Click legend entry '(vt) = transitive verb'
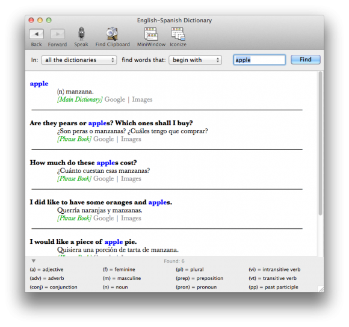Screen dimensions: 349x327 pyautogui.click(x=273, y=278)
